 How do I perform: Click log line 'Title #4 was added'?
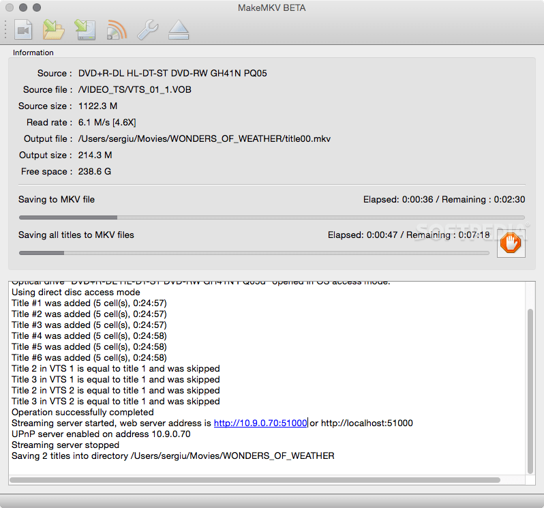click(89, 335)
